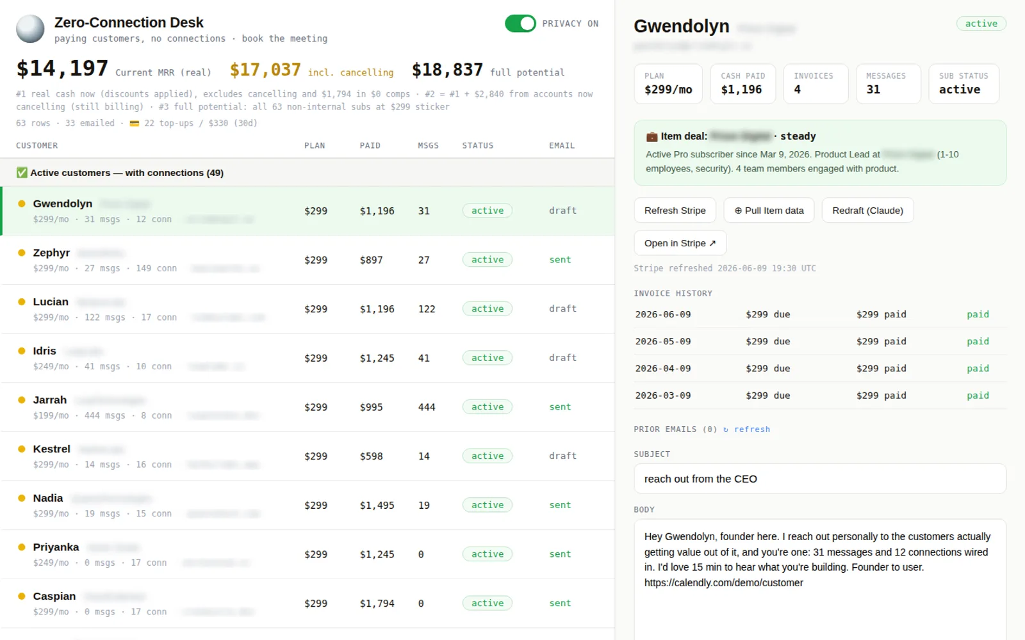Click Active customers with connections (49) group header
The width and height of the screenshot is (1025, 640).
(307, 173)
